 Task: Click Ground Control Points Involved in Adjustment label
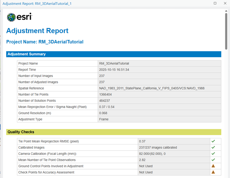(x=51, y=166)
